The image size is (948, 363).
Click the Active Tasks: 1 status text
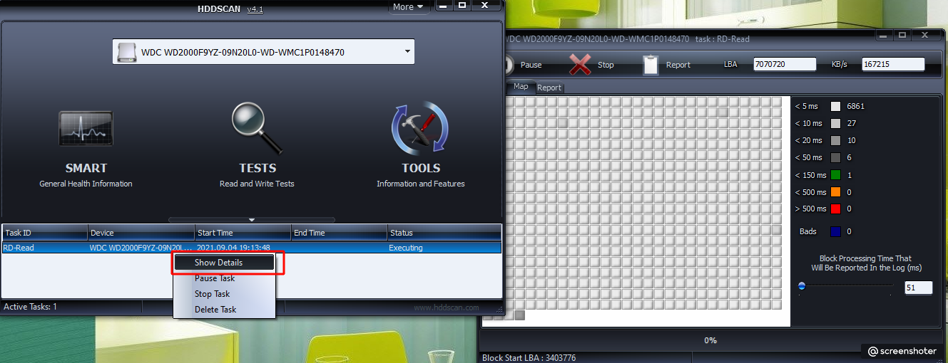point(31,307)
